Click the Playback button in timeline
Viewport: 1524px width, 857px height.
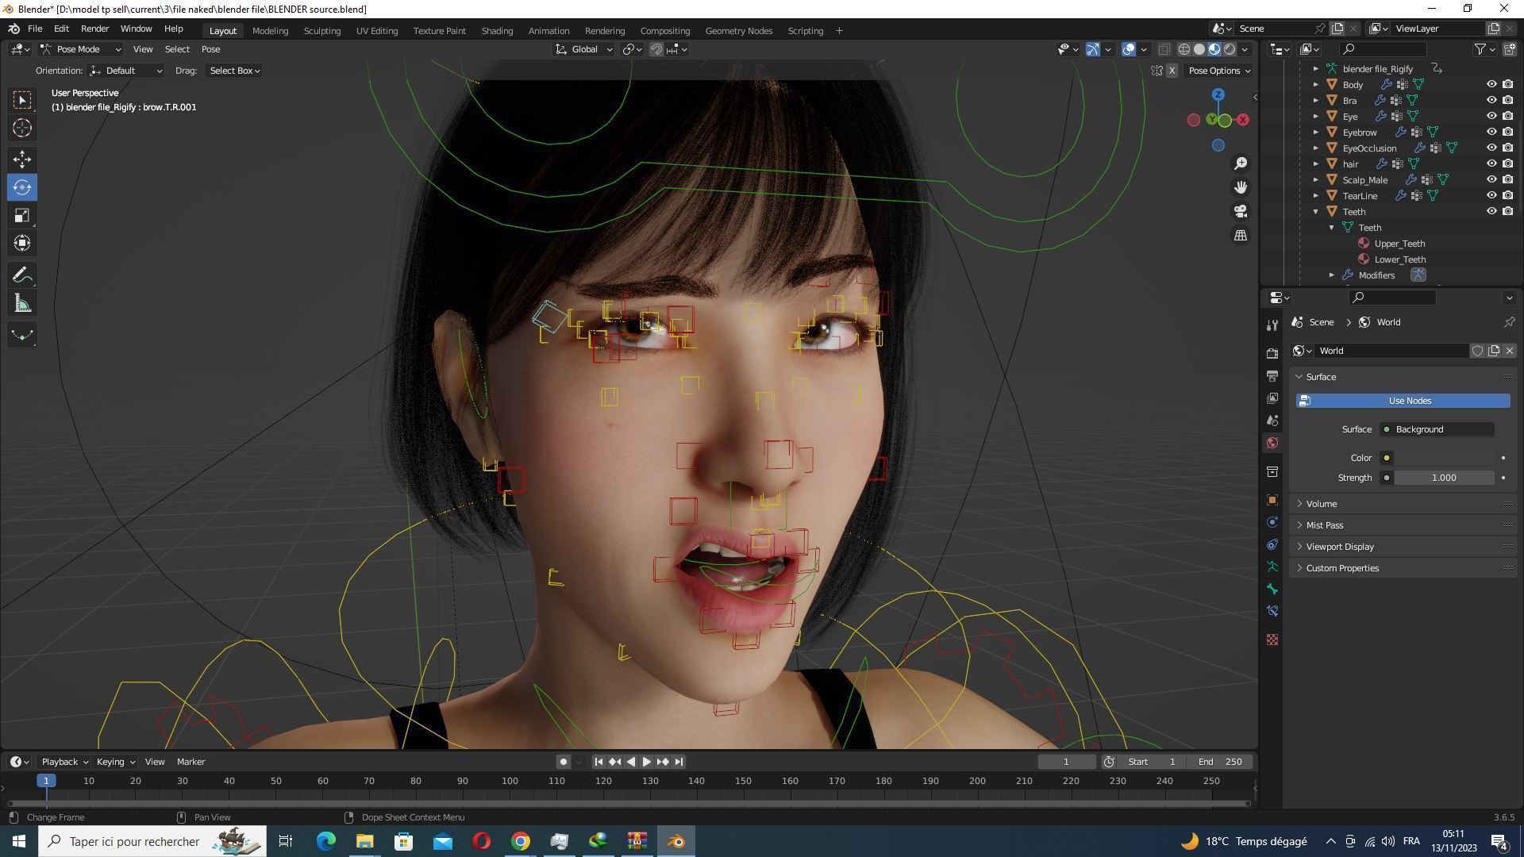click(64, 762)
